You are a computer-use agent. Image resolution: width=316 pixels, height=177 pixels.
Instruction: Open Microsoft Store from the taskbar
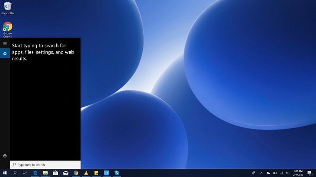click(55, 173)
